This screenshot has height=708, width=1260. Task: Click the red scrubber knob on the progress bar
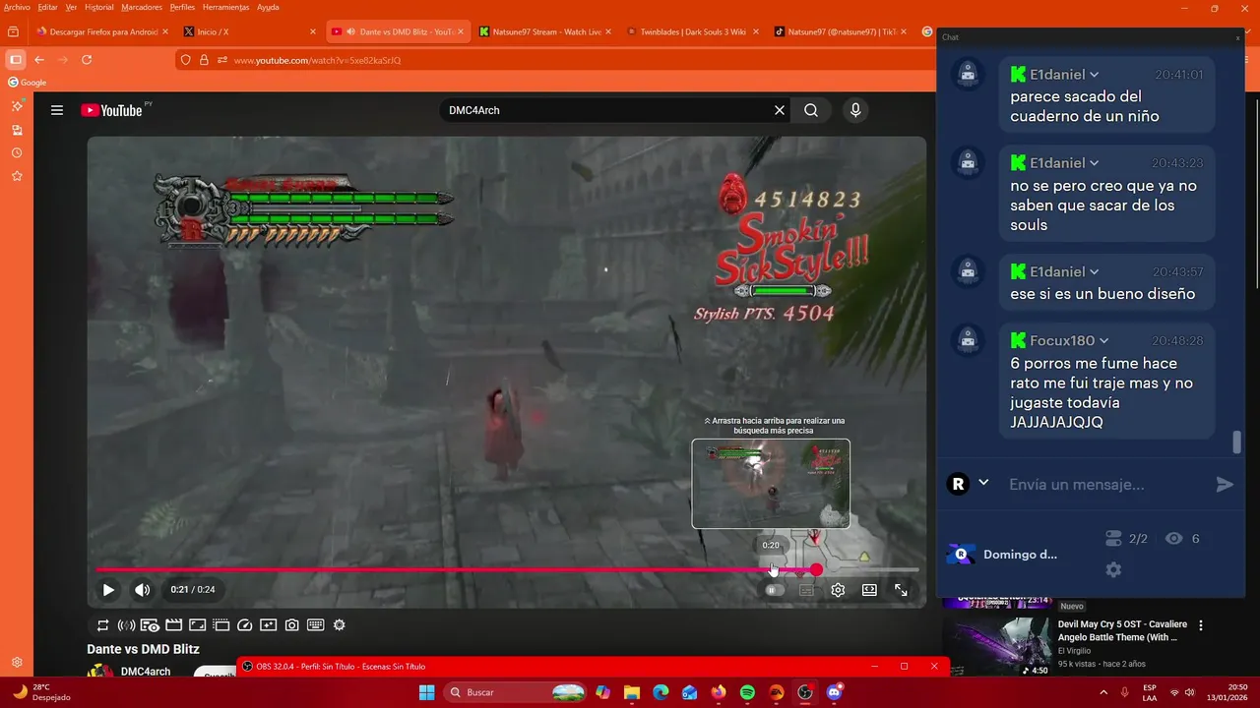pos(816,570)
